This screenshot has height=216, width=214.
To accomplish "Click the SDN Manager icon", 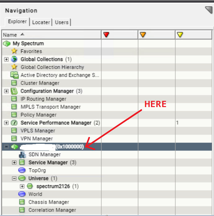I will 22,155.
